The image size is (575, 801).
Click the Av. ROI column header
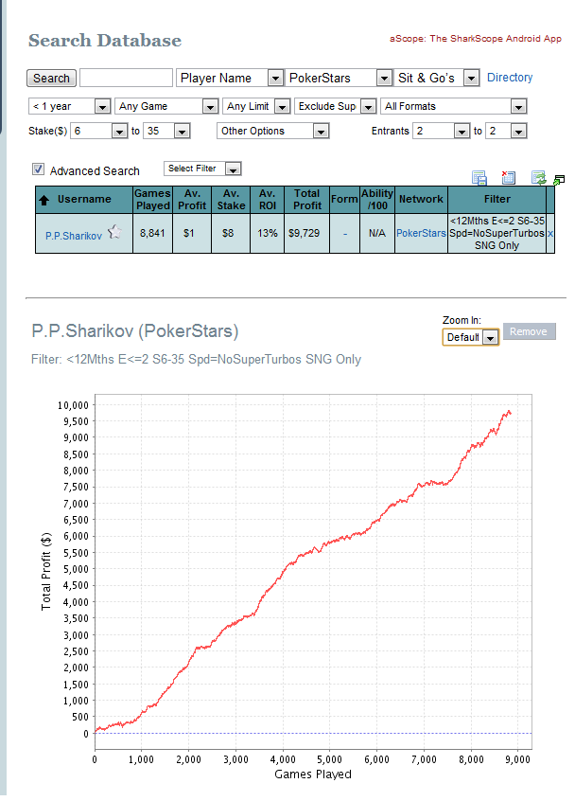pos(268,199)
